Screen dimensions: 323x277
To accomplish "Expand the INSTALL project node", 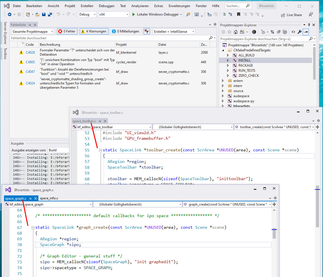I will 228,60.
